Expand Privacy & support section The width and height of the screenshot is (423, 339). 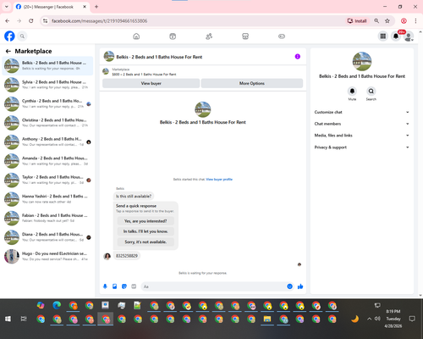(362, 147)
